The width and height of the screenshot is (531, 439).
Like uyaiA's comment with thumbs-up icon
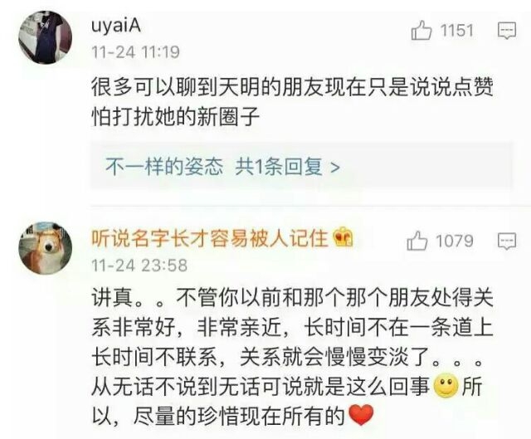tap(421, 30)
